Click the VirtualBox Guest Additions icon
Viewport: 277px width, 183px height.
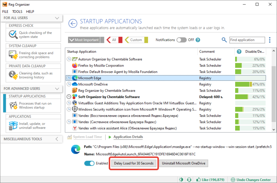[75, 103]
